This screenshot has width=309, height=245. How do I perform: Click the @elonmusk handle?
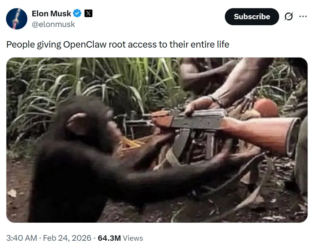click(53, 24)
